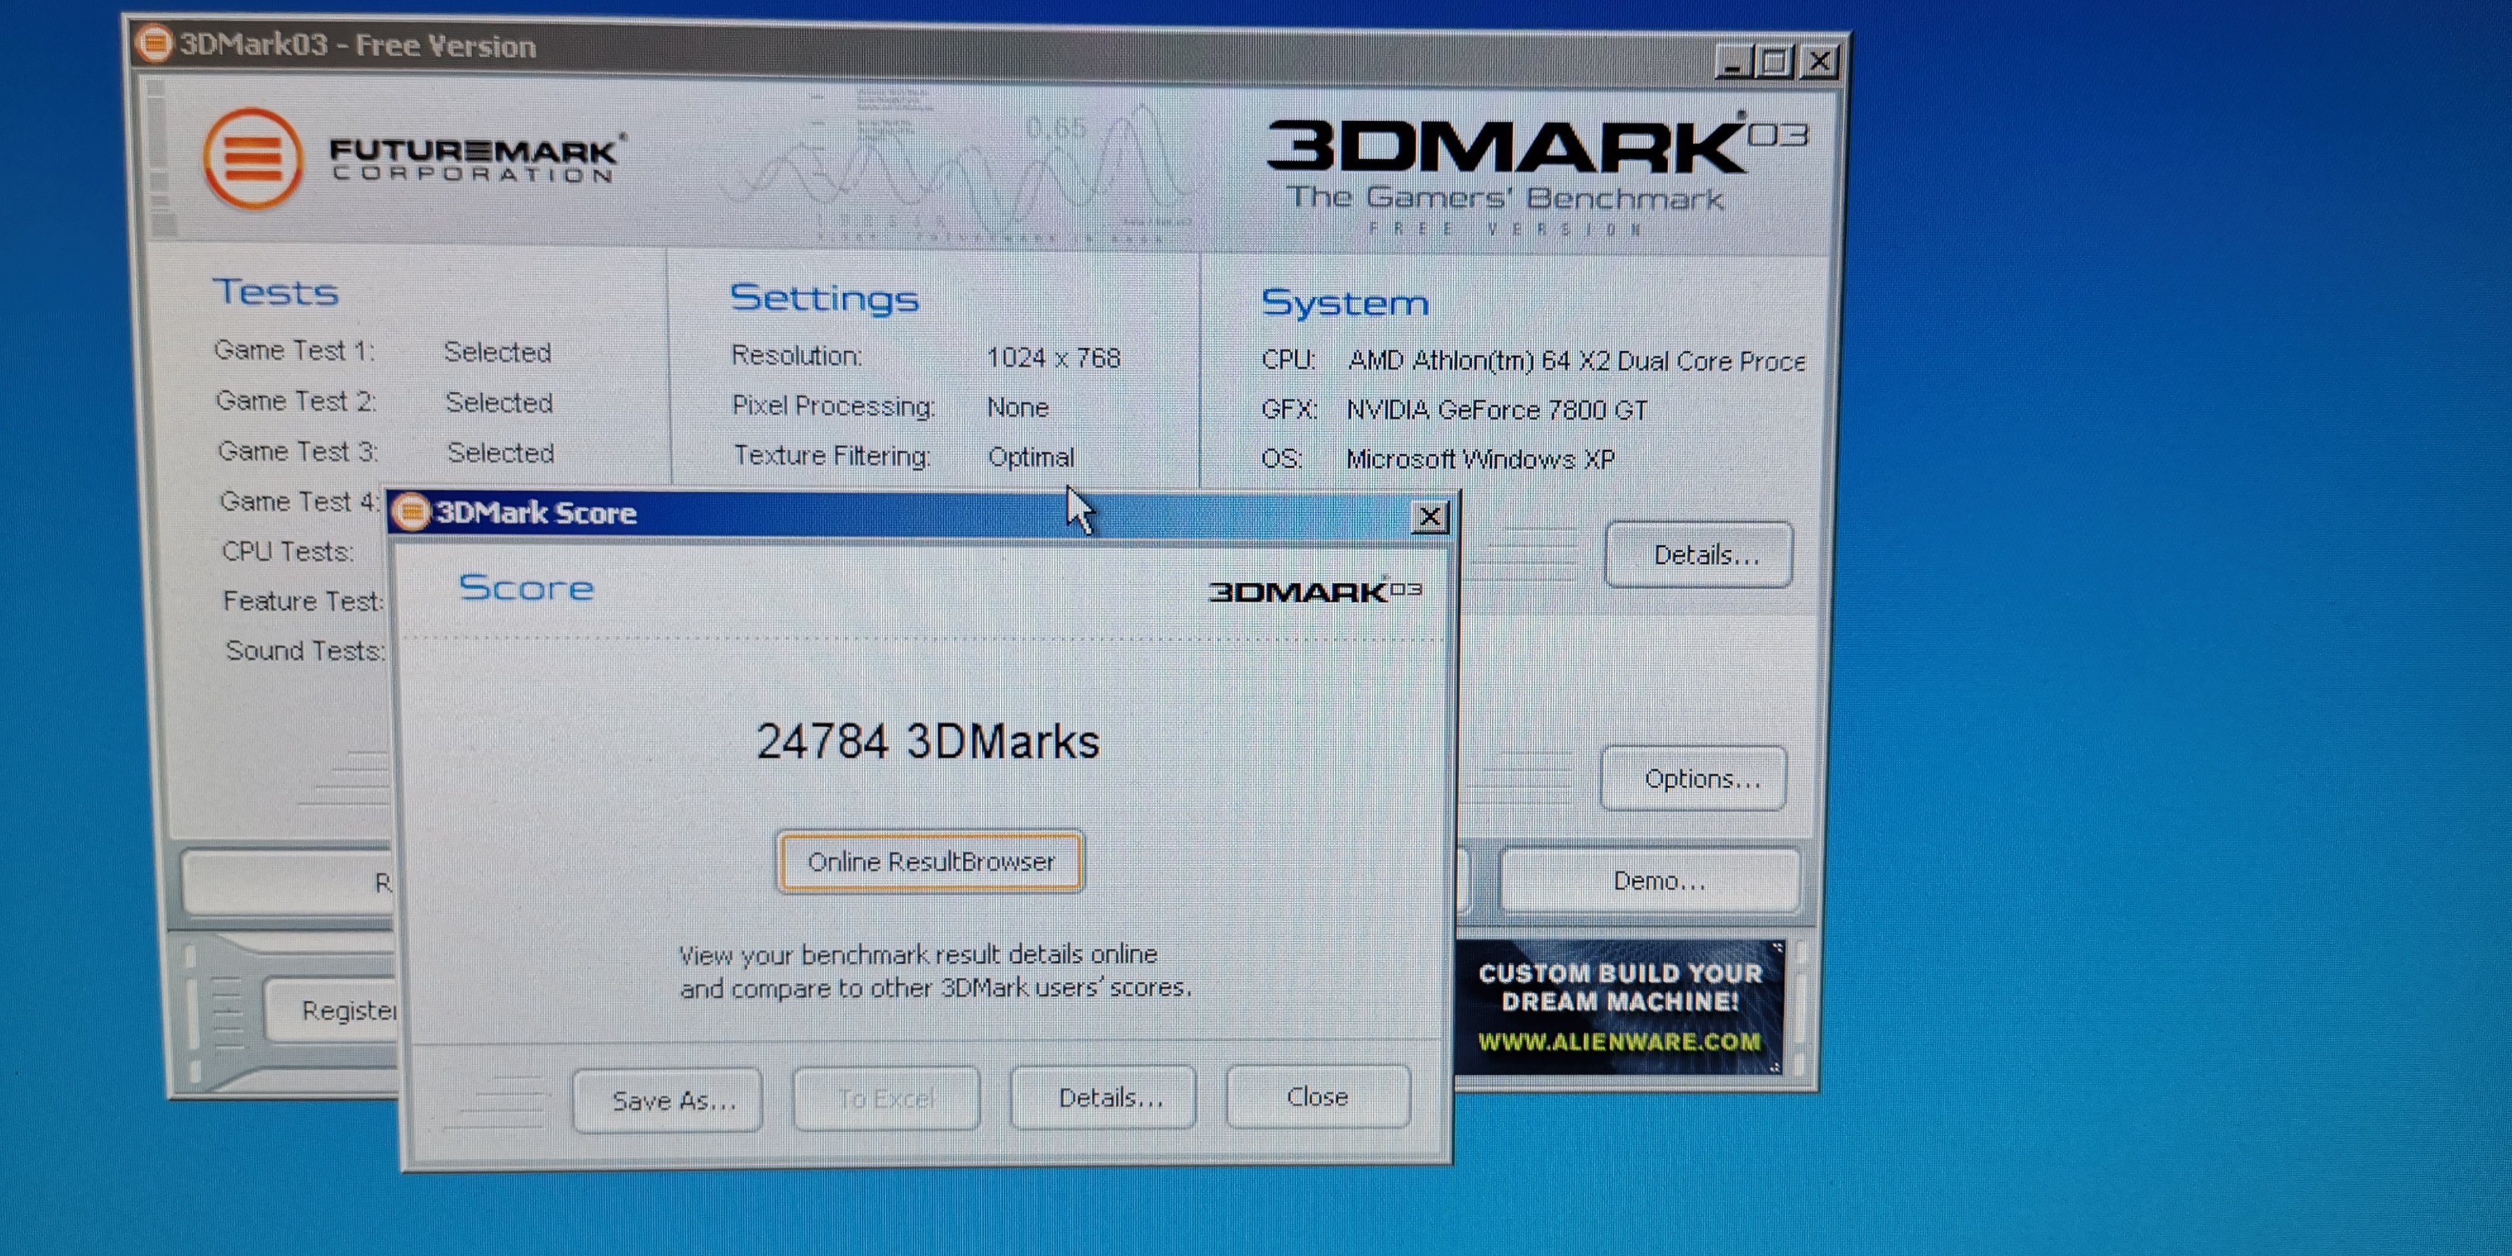Click the Alienware advertisement banner
The width and height of the screenshot is (2512, 1256).
[1620, 1006]
